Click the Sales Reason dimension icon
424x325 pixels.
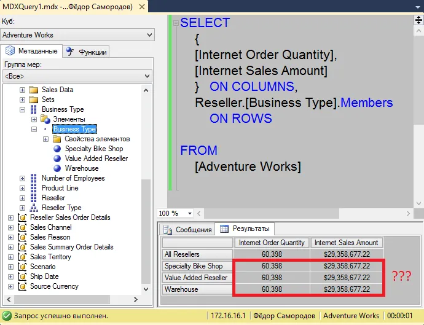click(22, 237)
